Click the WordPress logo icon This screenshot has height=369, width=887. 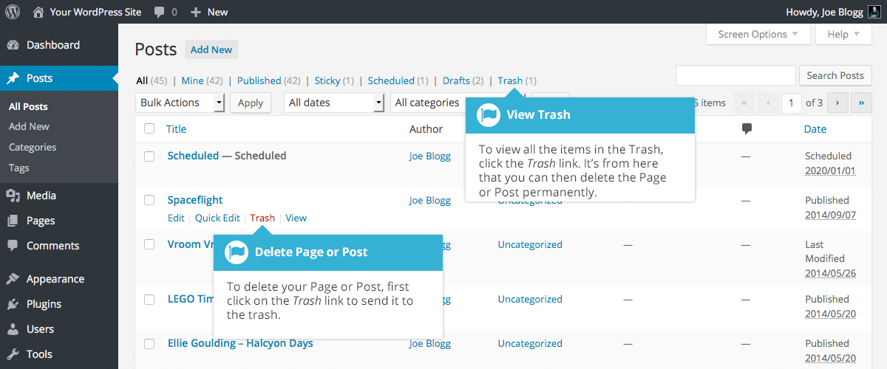coord(13,12)
